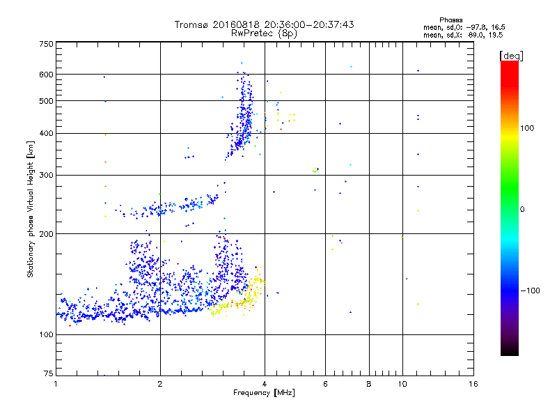Click the x-axis tick label '10'

402,384
